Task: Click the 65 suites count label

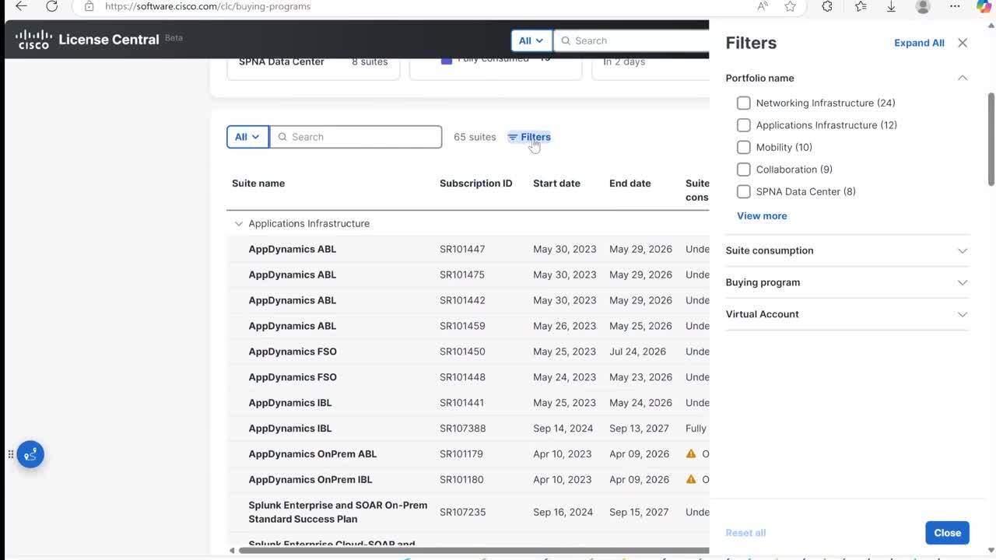Action: pos(475,137)
